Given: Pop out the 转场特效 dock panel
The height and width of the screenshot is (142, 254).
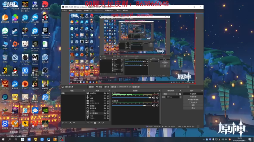Looking at the screenshot, I should point(181,91).
